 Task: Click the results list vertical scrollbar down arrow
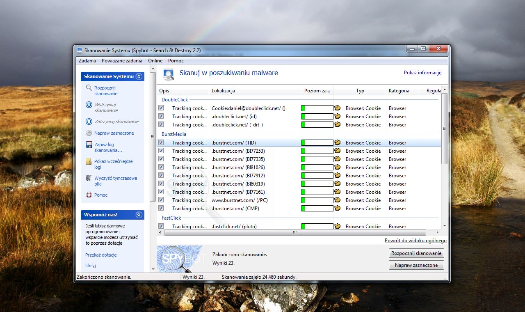[445, 226]
